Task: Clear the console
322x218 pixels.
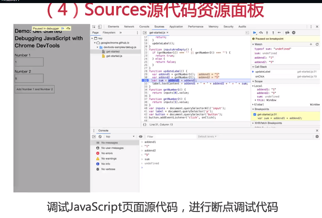Action: coord(100,137)
